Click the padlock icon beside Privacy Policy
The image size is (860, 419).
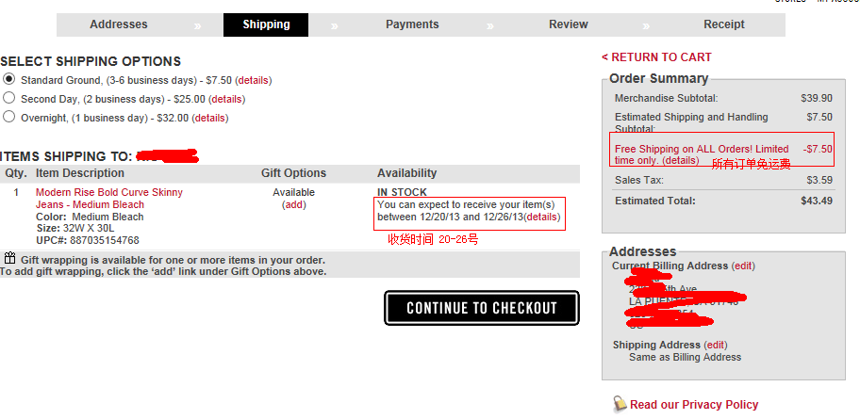pyautogui.click(x=620, y=404)
